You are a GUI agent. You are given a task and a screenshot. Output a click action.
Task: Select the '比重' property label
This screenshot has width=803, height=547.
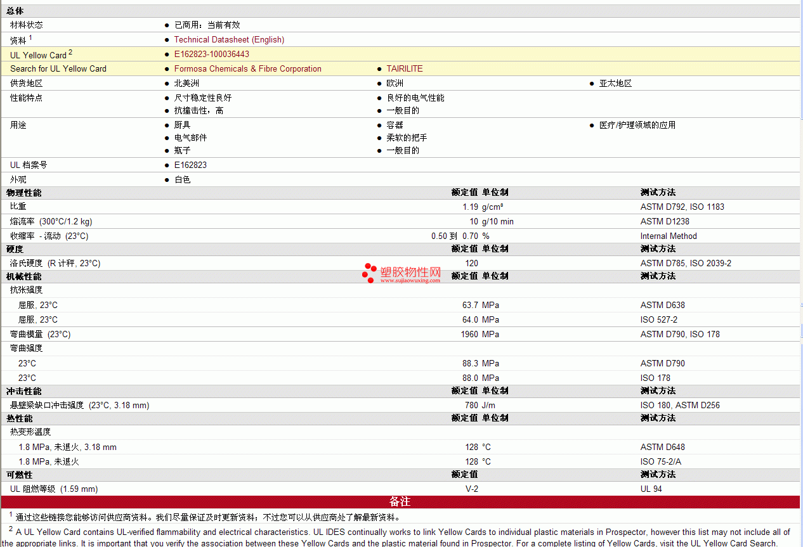point(18,207)
